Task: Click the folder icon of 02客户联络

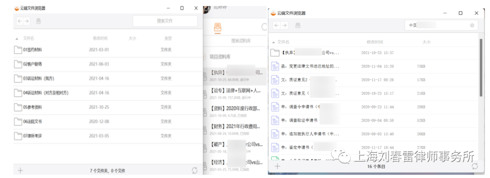Action: (x=18, y=64)
